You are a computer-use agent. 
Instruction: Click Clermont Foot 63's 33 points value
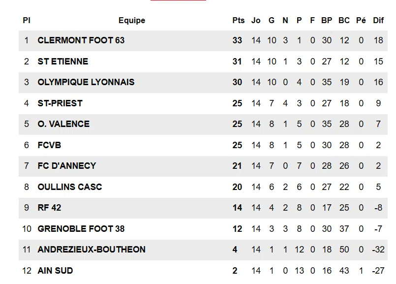coord(238,40)
